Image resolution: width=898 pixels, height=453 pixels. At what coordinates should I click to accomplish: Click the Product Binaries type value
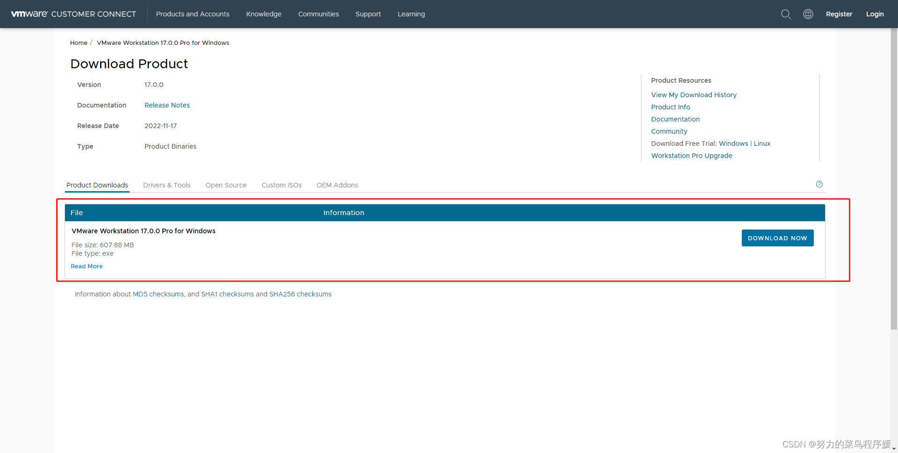click(x=170, y=146)
